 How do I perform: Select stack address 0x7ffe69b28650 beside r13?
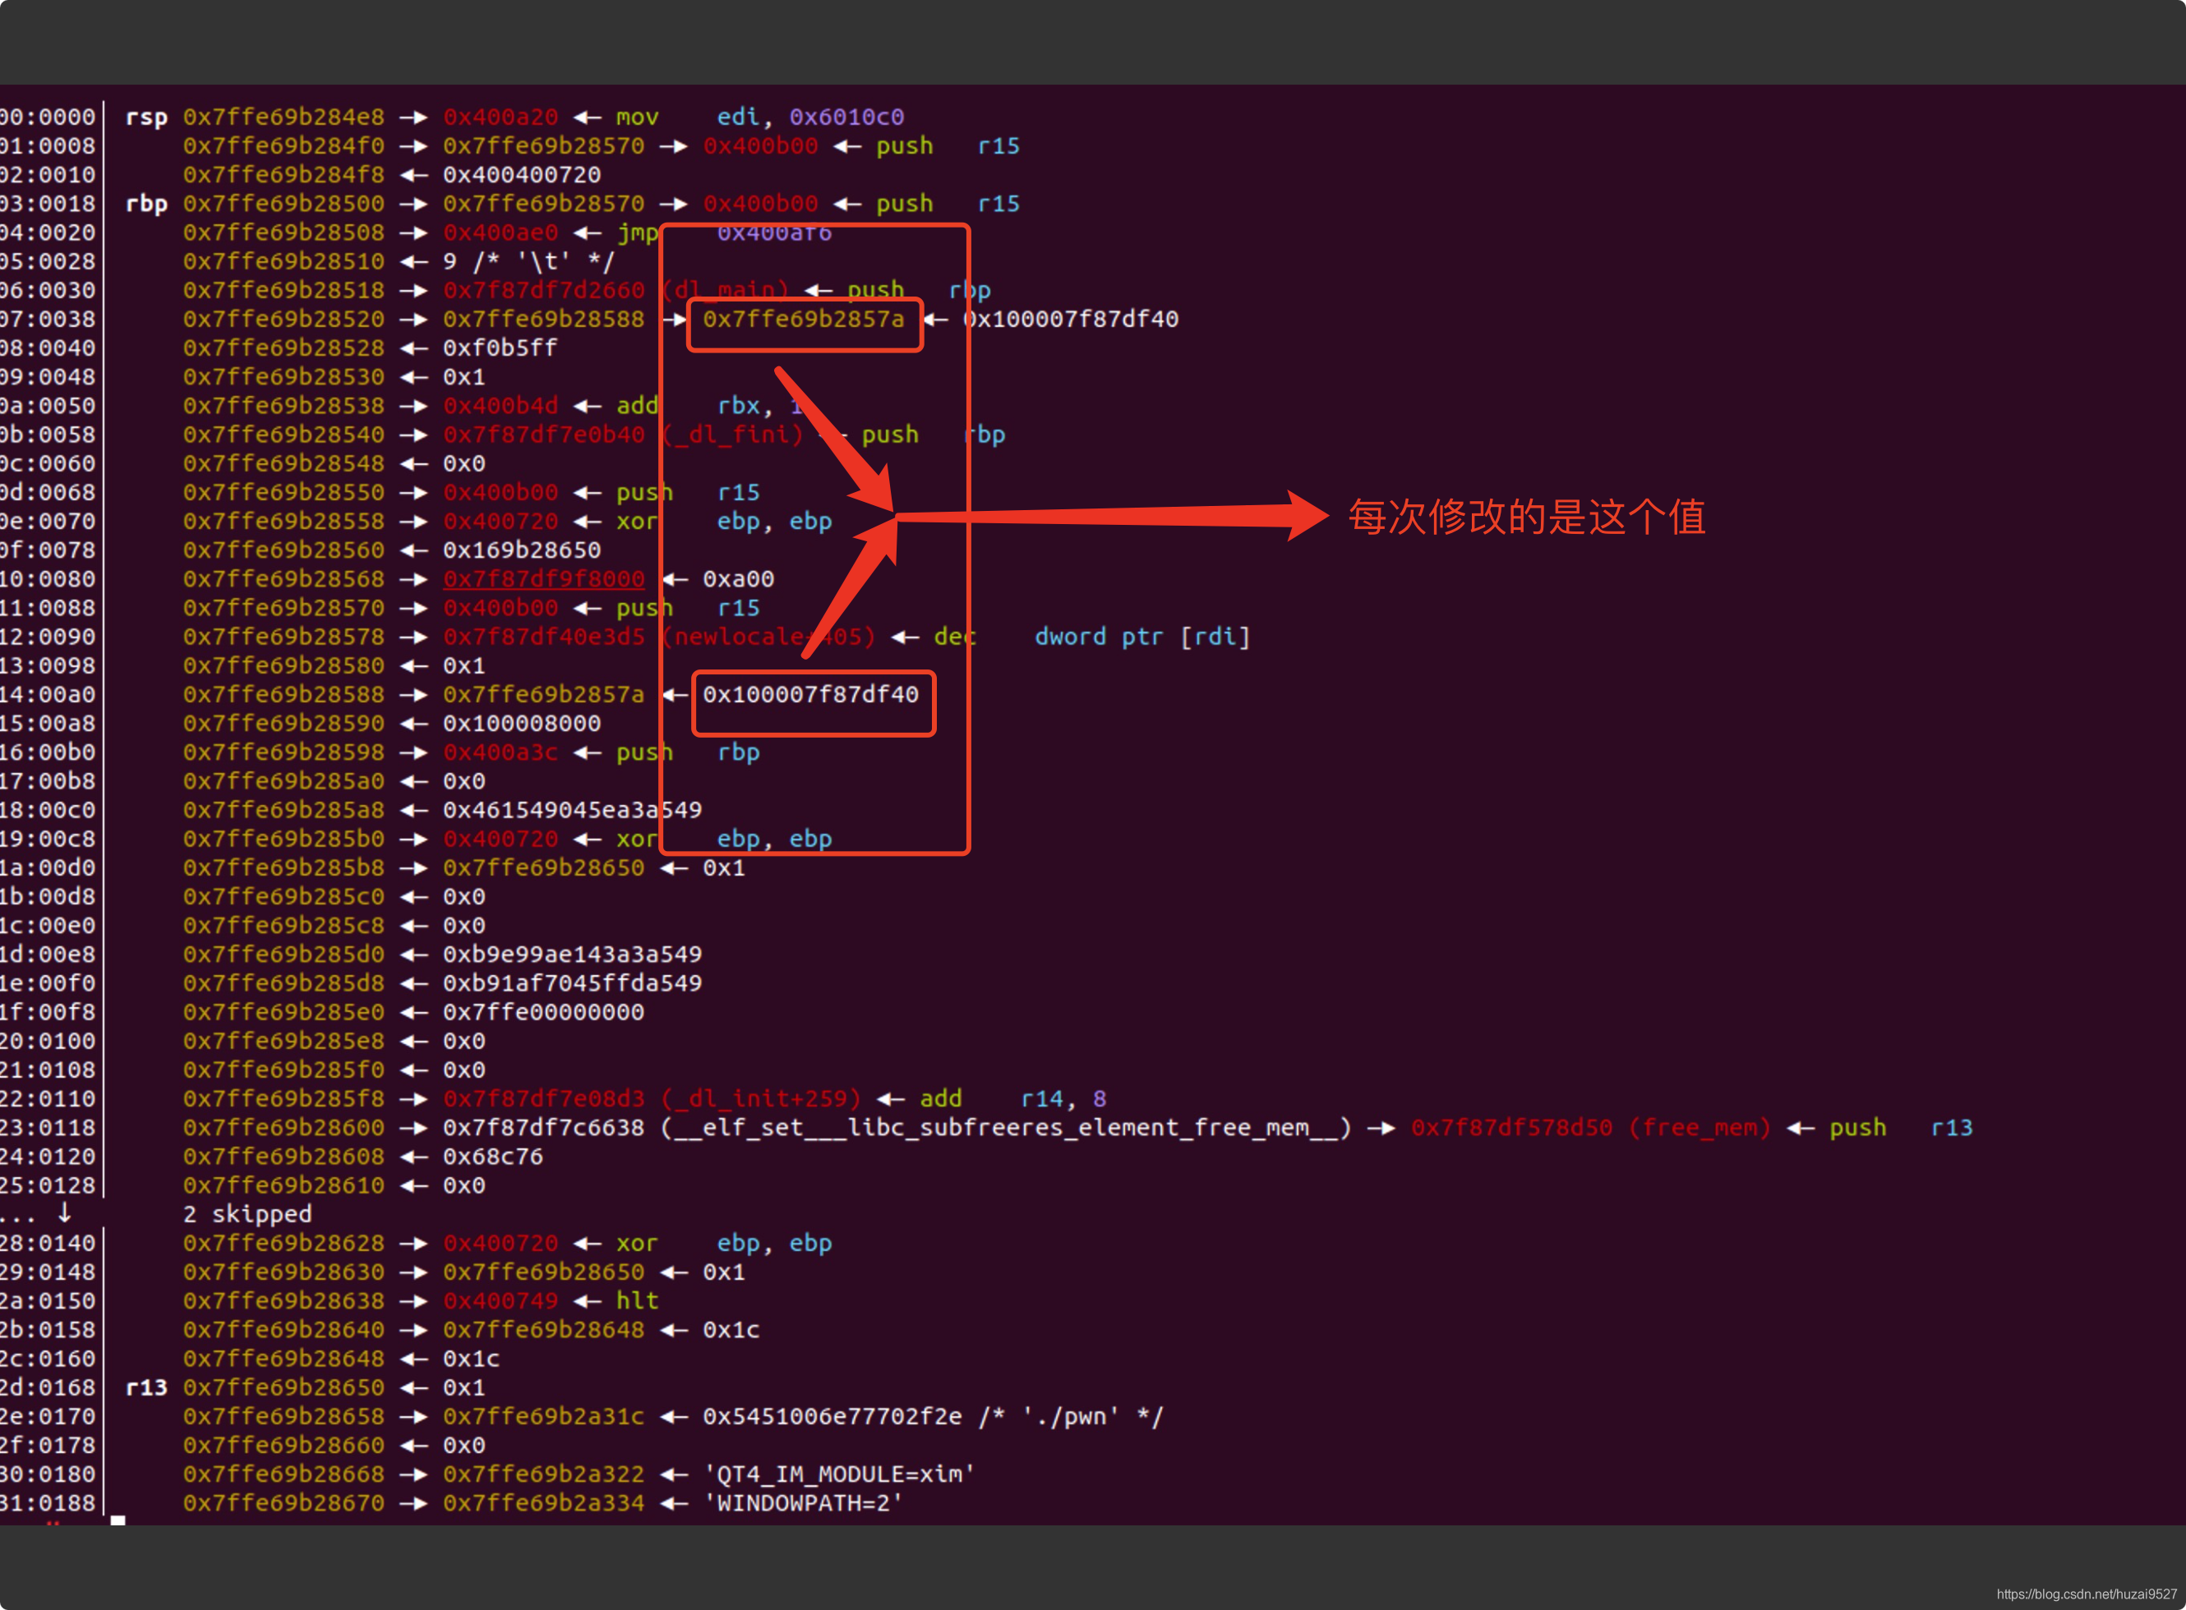point(284,1387)
